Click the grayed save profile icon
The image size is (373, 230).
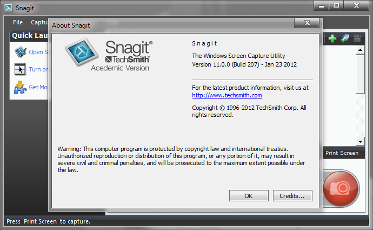(357, 38)
